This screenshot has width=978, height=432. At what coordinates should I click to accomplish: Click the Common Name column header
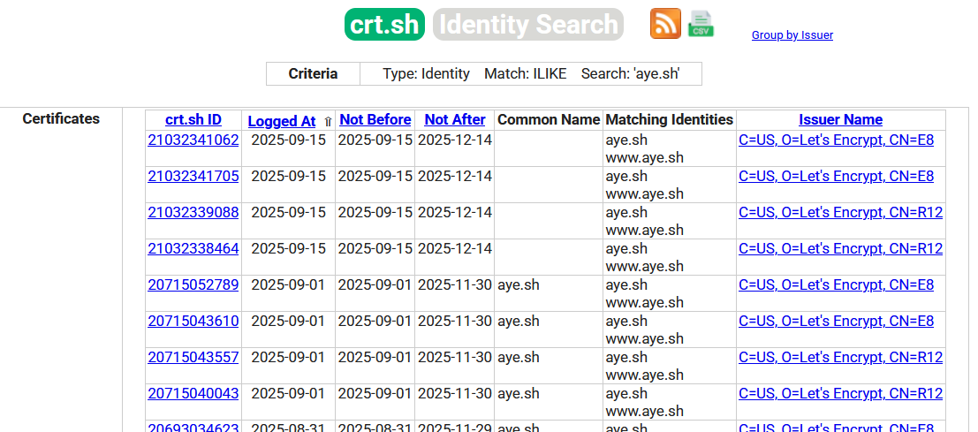pyautogui.click(x=549, y=119)
